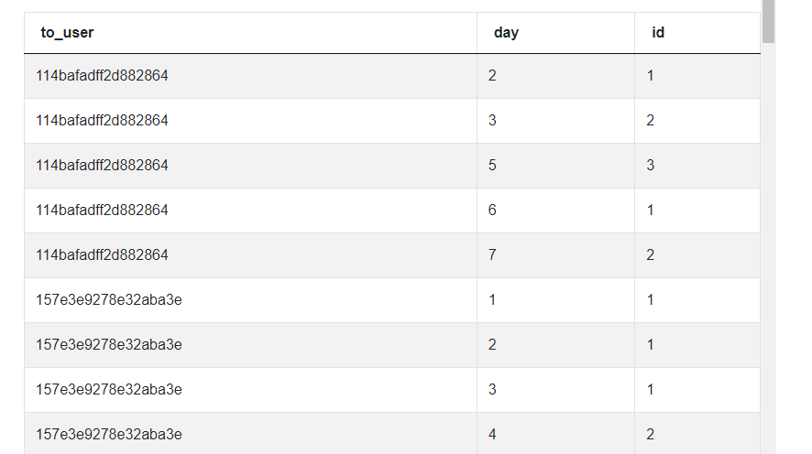Select to_user cell in the day 1 row
The width and height of the screenshot is (812, 454).
click(109, 300)
